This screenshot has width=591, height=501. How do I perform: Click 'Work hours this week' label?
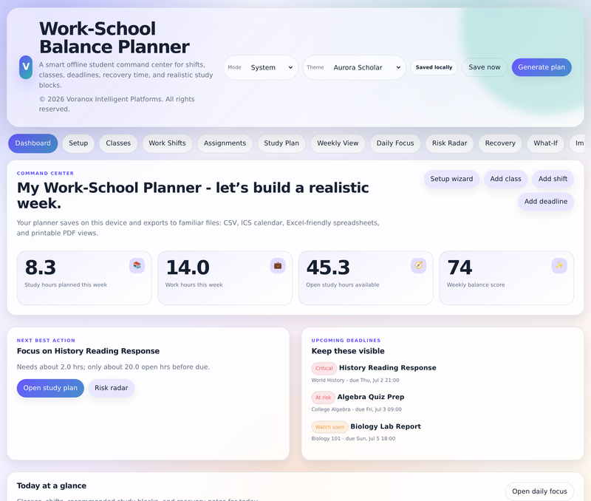click(x=194, y=285)
